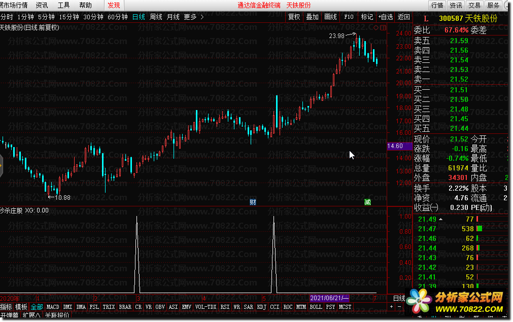Click the 资讯 button at top right

(456, 5)
